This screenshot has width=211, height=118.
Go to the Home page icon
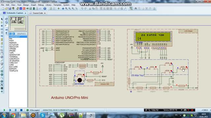(17, 9)
